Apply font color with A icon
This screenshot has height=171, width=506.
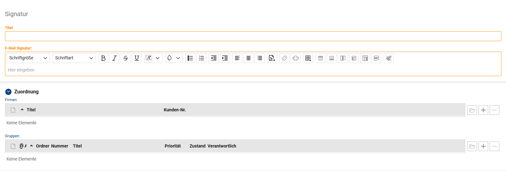point(149,58)
